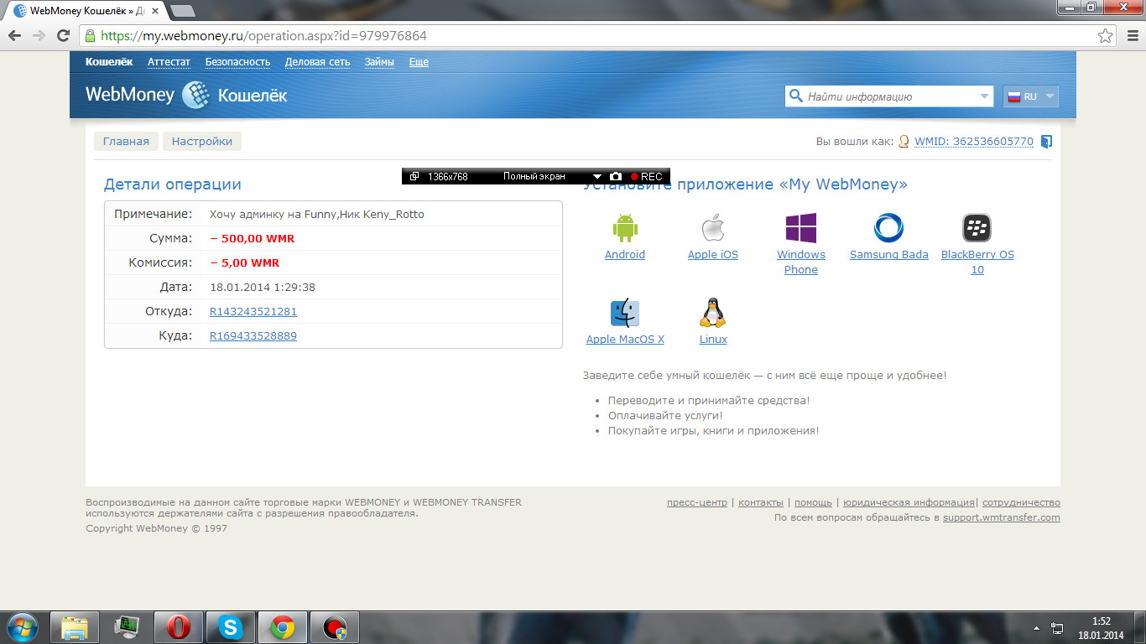Viewport: 1146px width, 644px height.
Task: Open Skype from the taskbar
Action: [x=230, y=627]
